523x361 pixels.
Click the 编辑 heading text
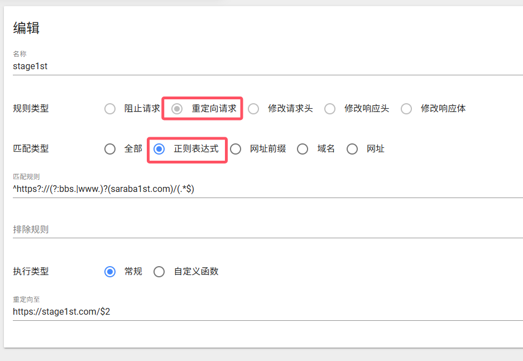pos(26,28)
